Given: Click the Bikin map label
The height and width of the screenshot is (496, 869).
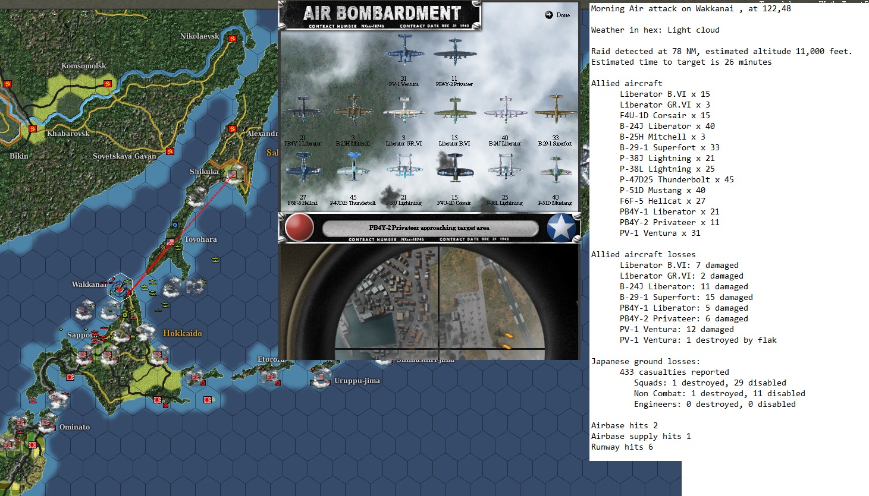Looking at the screenshot, I should point(19,156).
